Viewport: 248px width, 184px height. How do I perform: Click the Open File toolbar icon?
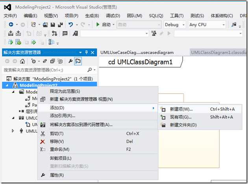[x=45, y=24]
